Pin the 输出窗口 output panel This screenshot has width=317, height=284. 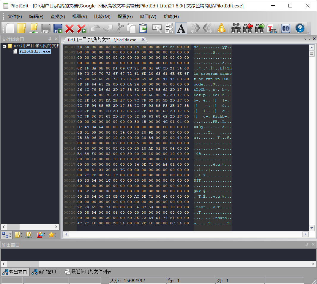click(307, 245)
